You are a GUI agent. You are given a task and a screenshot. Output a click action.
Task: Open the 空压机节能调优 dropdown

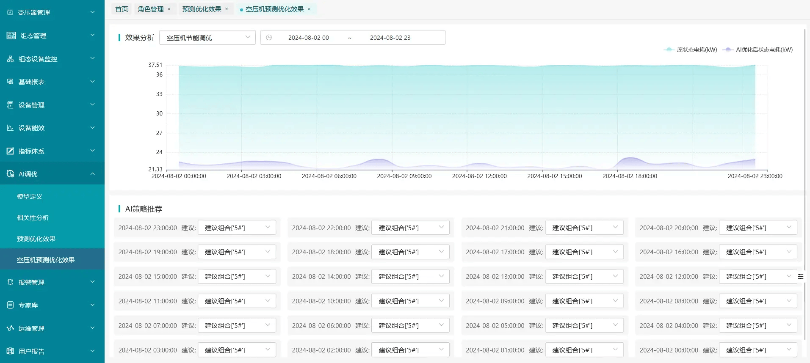coord(207,38)
